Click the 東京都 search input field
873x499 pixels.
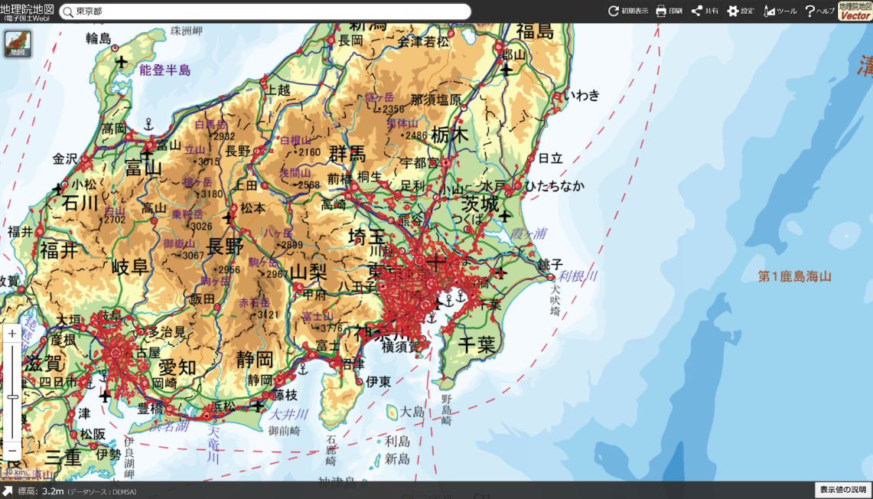pyautogui.click(x=230, y=11)
